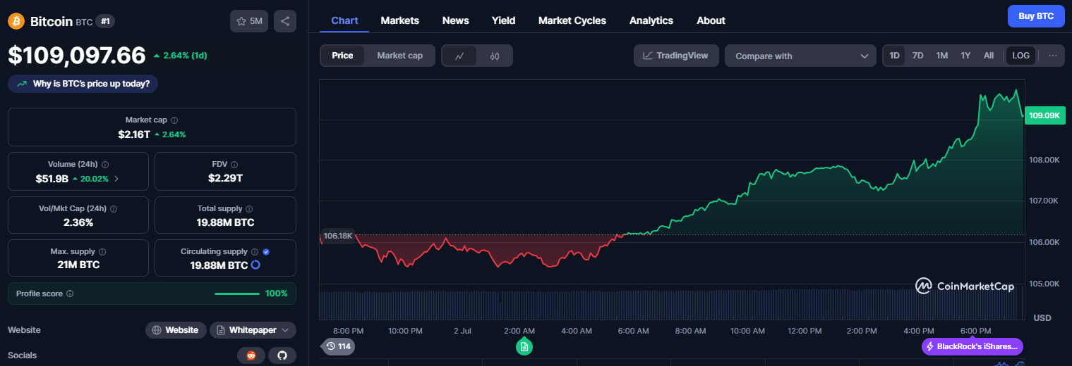This screenshot has width=1072, height=366.
Task: Select Price chart mode
Action: (x=342, y=56)
